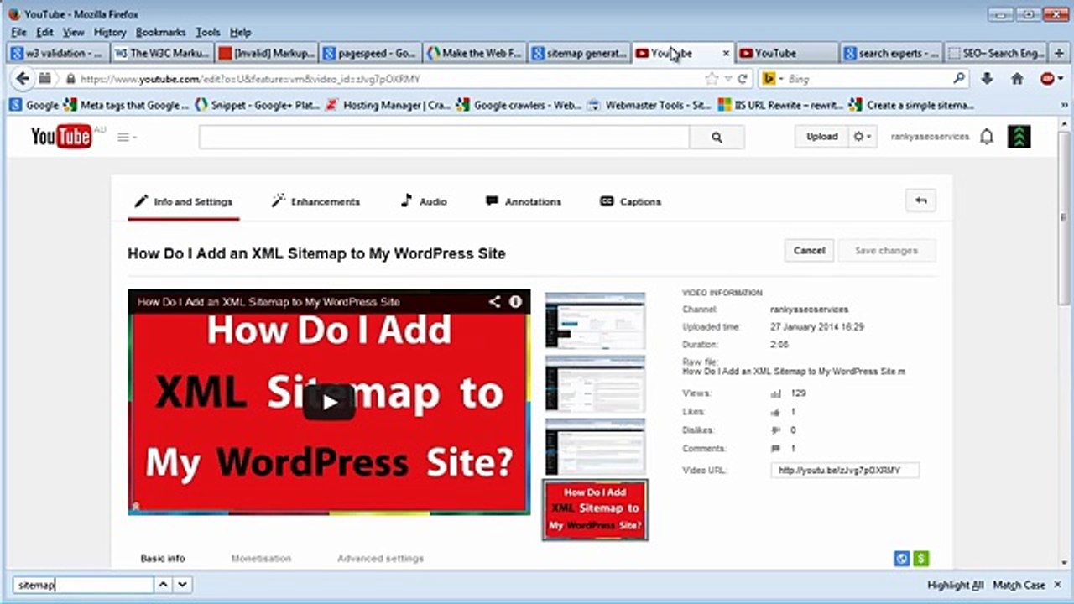Open the Edit menu
1074x604 pixels.
pyautogui.click(x=44, y=32)
